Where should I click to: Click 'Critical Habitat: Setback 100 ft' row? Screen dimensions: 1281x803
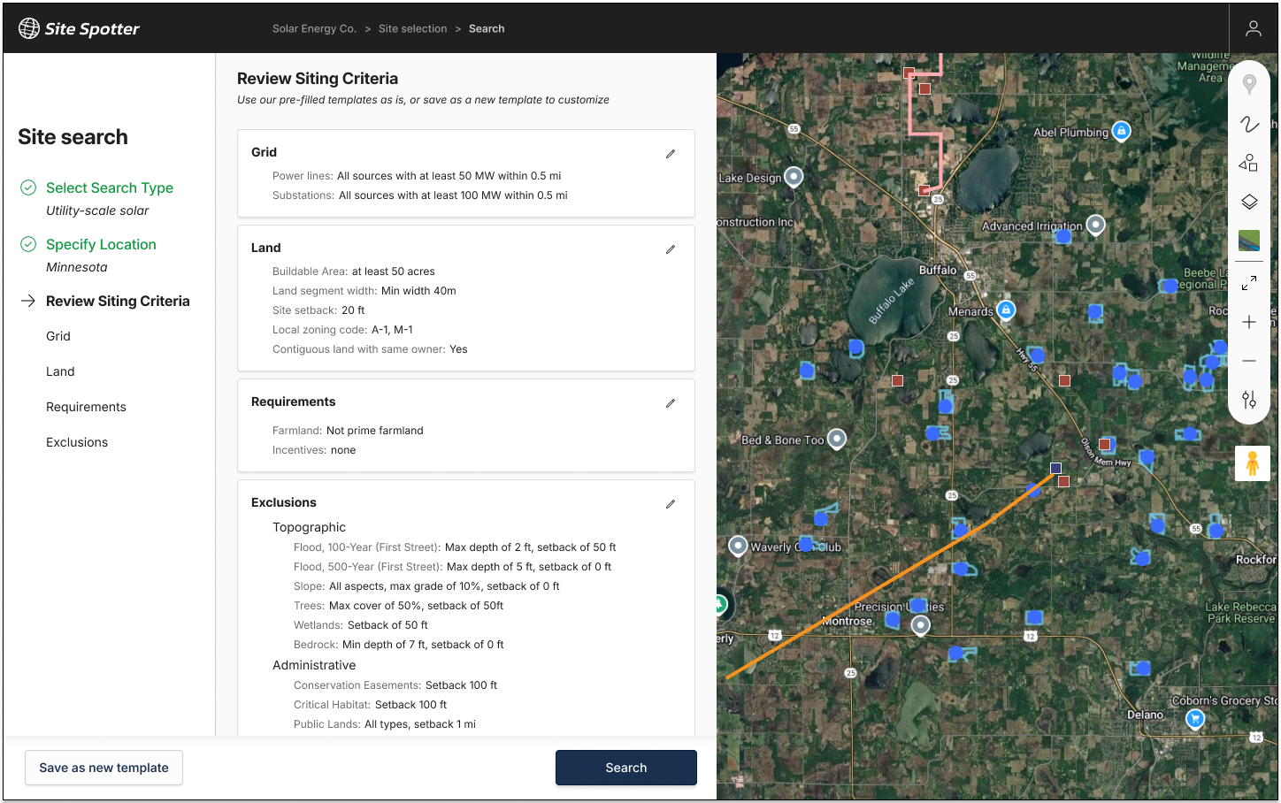point(370,705)
